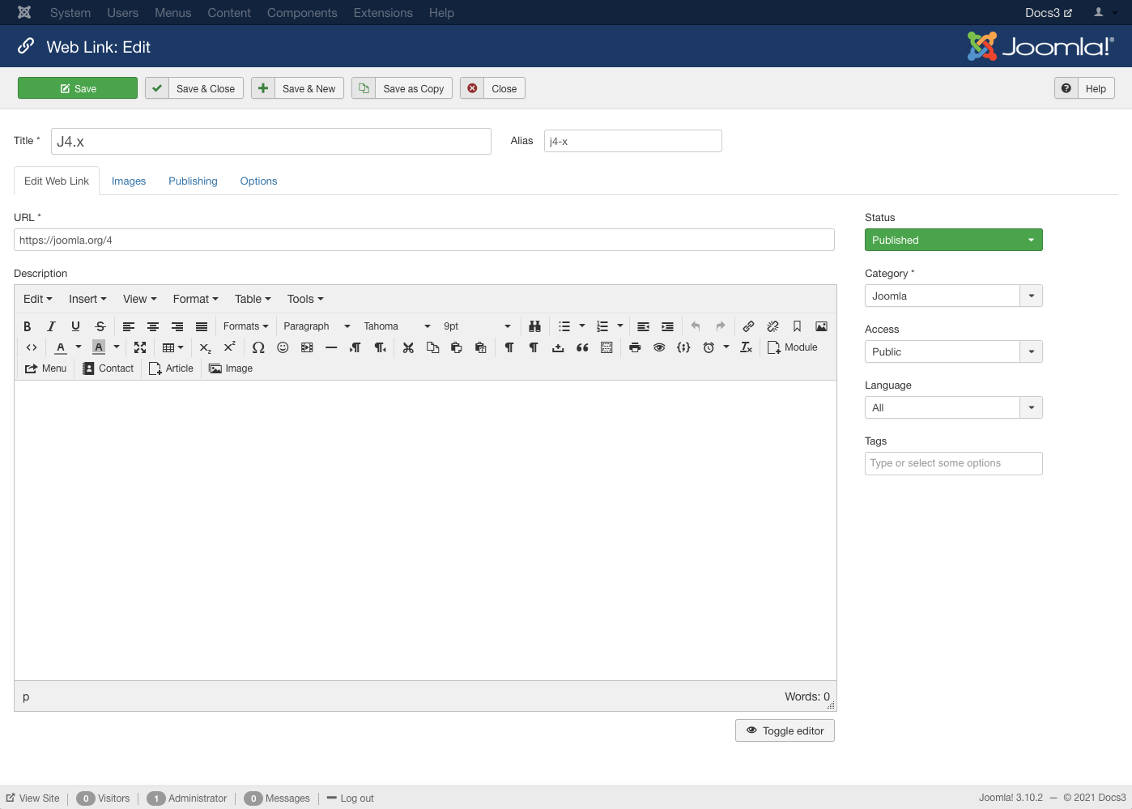1132x809 pixels.
Task: Toggle bold formatting in editor toolbar
Action: (28, 326)
